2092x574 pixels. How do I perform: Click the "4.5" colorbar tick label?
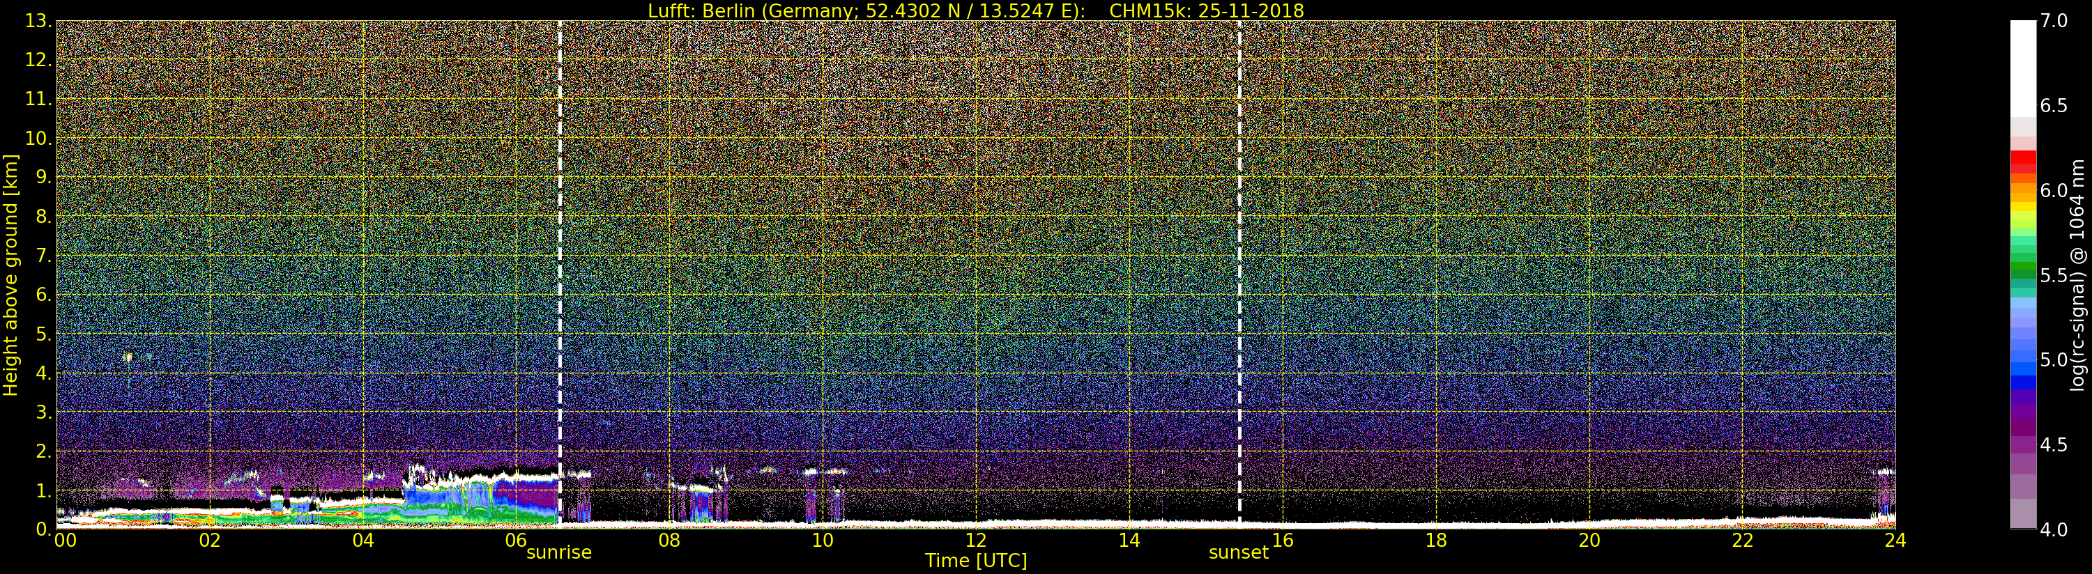(x=2053, y=445)
